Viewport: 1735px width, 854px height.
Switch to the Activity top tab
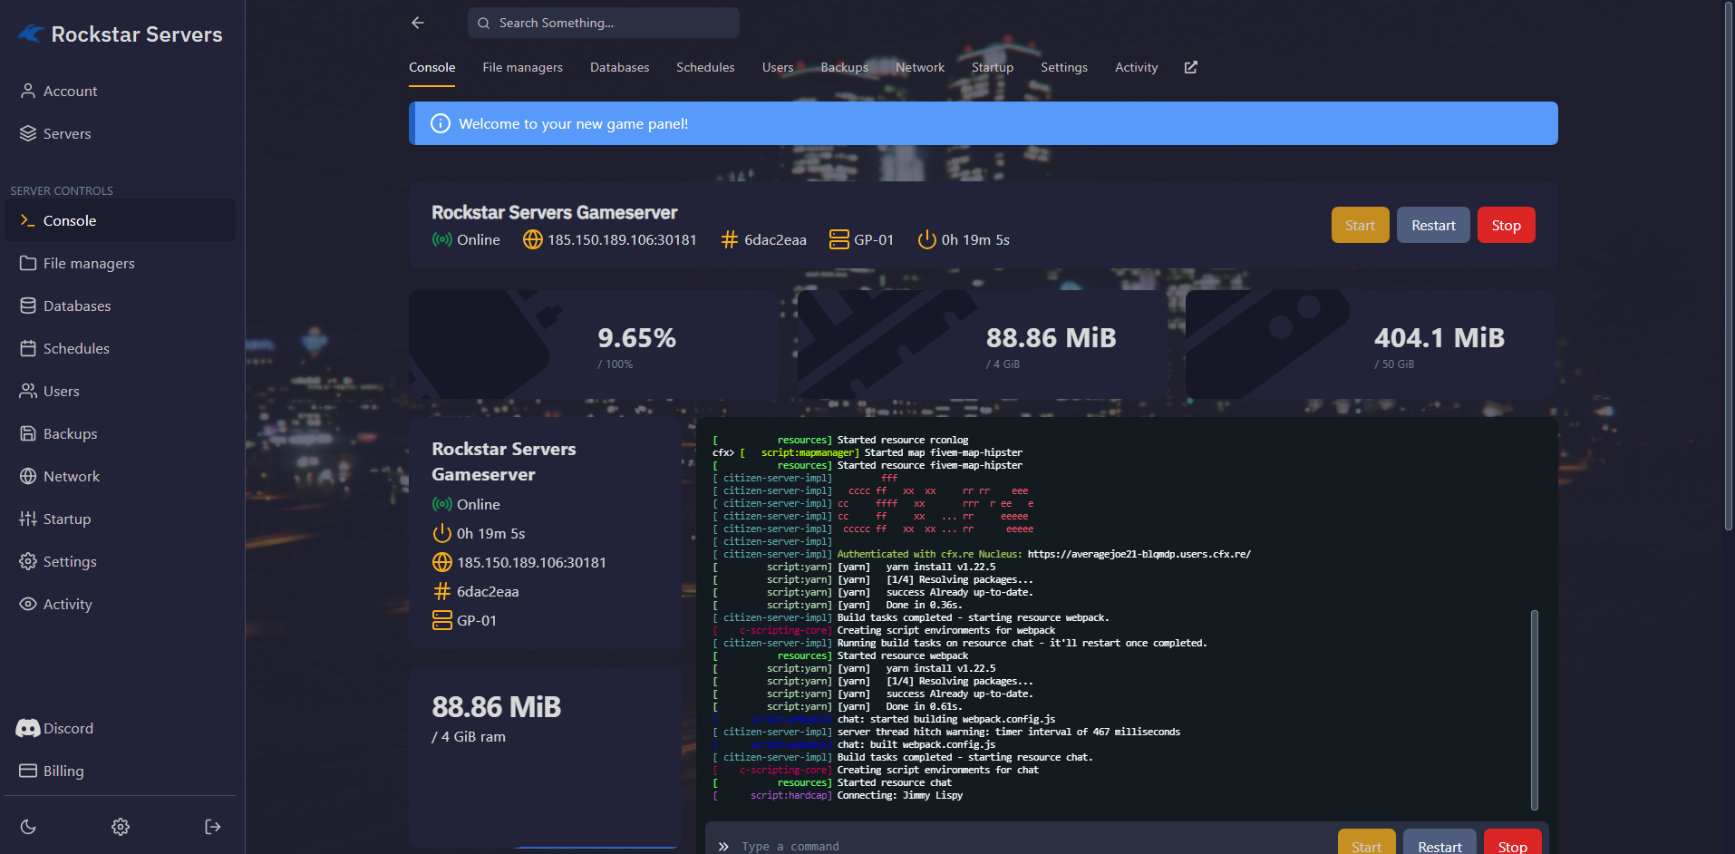(1137, 67)
